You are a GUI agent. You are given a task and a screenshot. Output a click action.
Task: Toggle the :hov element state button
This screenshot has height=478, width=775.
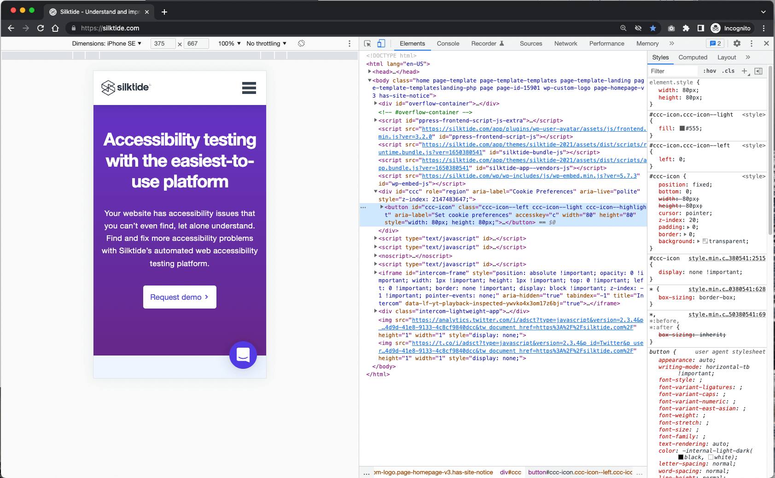tap(710, 71)
